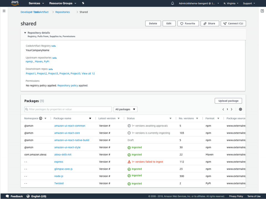266x199 pixels.
Task: Open the alexa-skills-kit package
Action: pos(63,155)
